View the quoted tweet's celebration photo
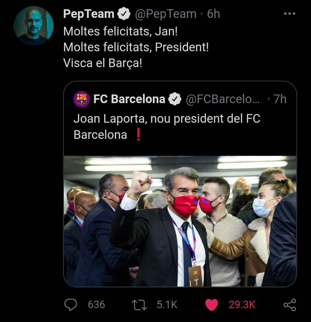 coord(180,221)
